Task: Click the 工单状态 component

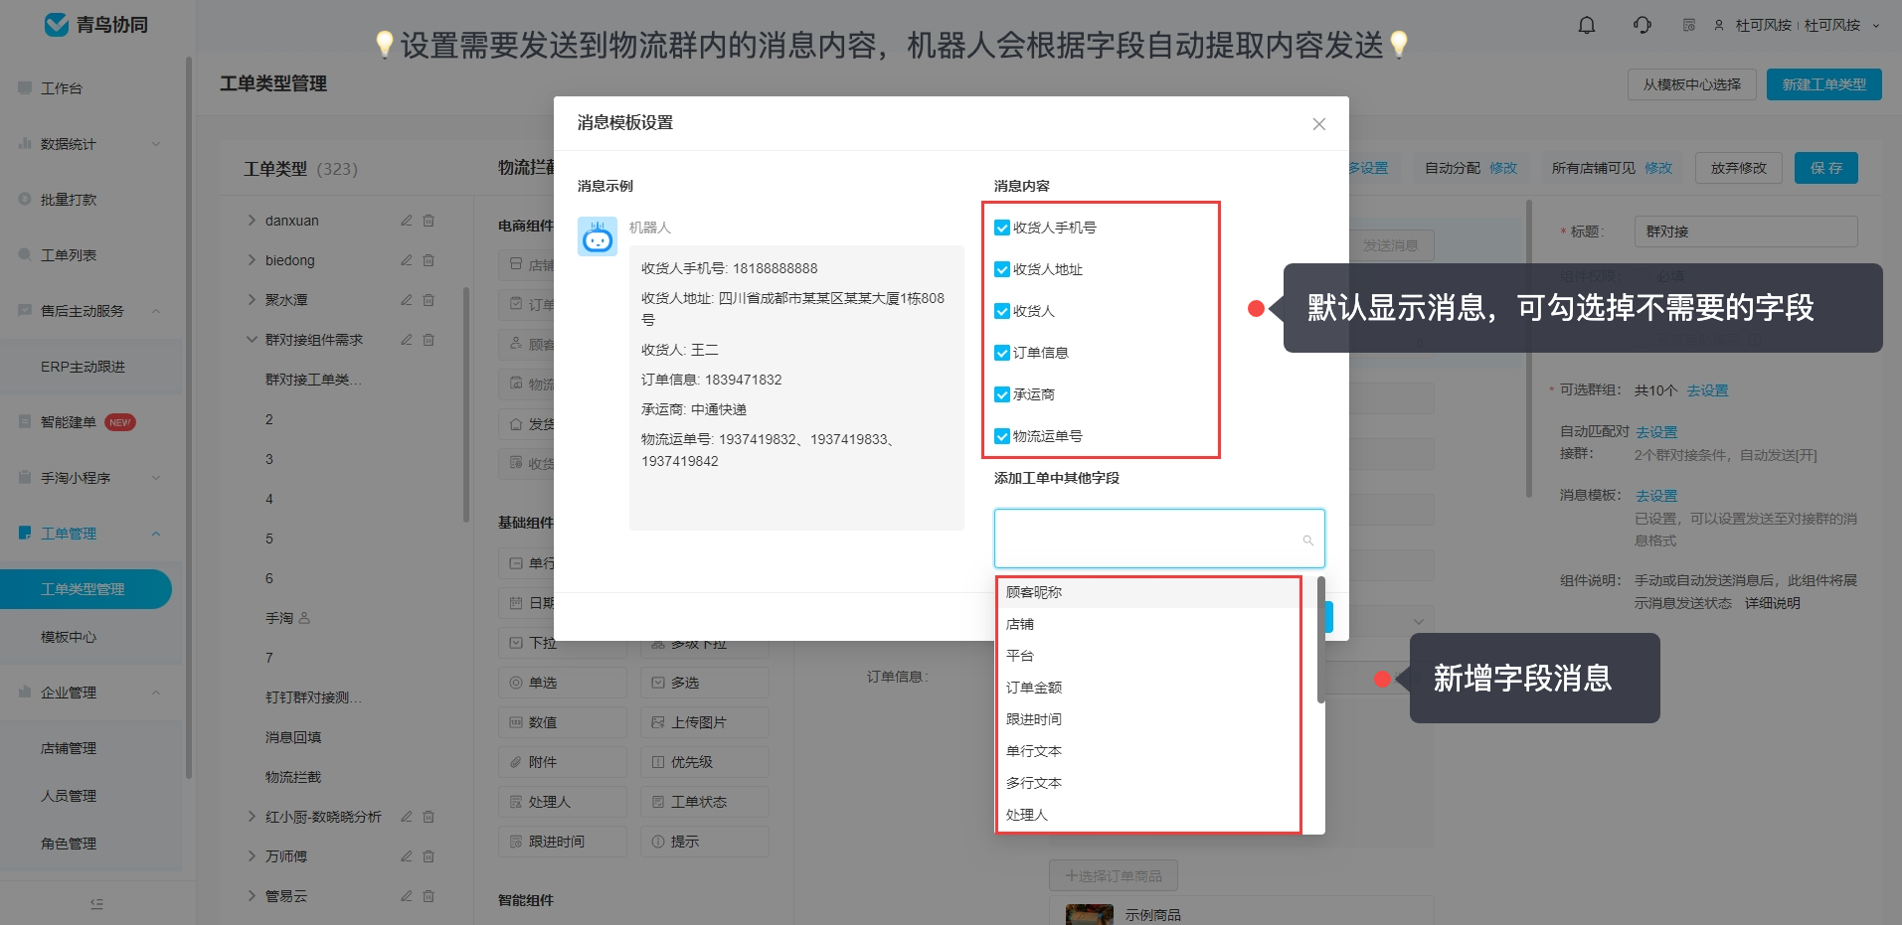Action: pyautogui.click(x=704, y=802)
